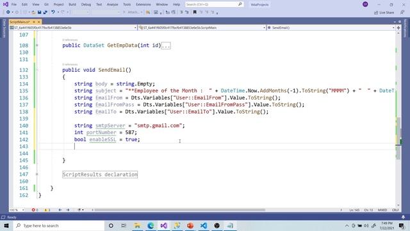Screen dimensions: 410x231
Task: Close the ScriptMain.cs tab
Action: (x=38, y=22)
